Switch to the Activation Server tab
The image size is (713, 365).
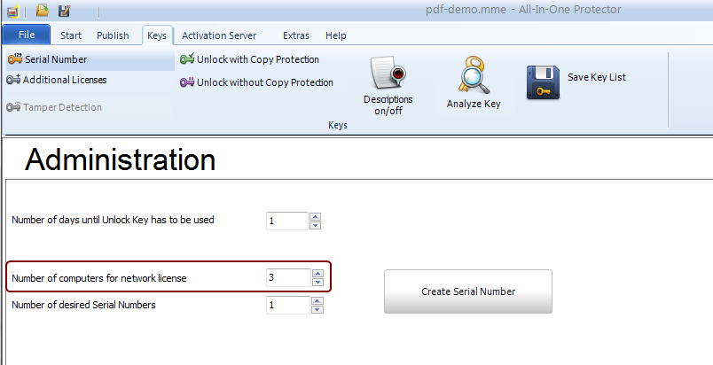coord(218,35)
